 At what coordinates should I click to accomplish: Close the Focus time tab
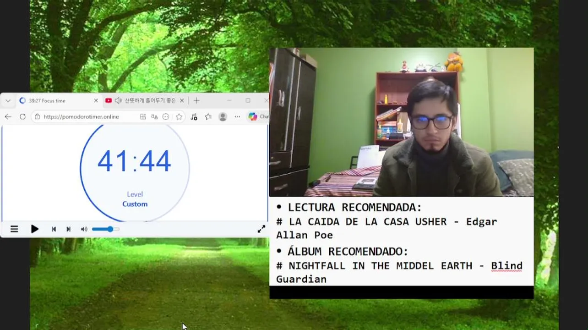tap(96, 100)
